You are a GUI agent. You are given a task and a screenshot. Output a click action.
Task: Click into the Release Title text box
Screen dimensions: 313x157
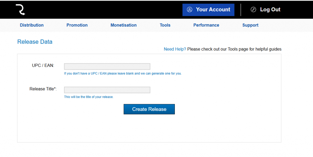(107, 90)
